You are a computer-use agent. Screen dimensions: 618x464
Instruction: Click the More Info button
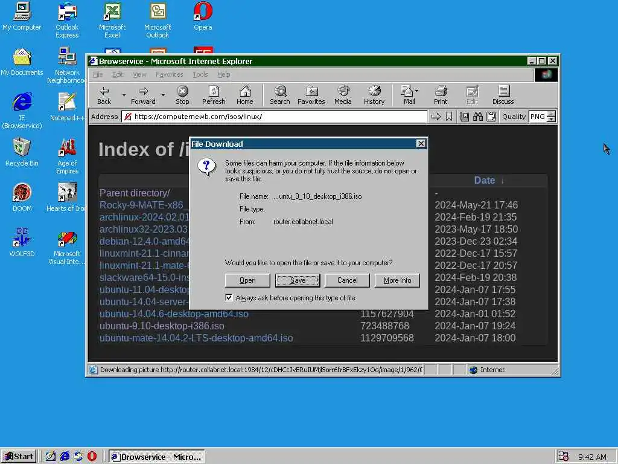[397, 280]
